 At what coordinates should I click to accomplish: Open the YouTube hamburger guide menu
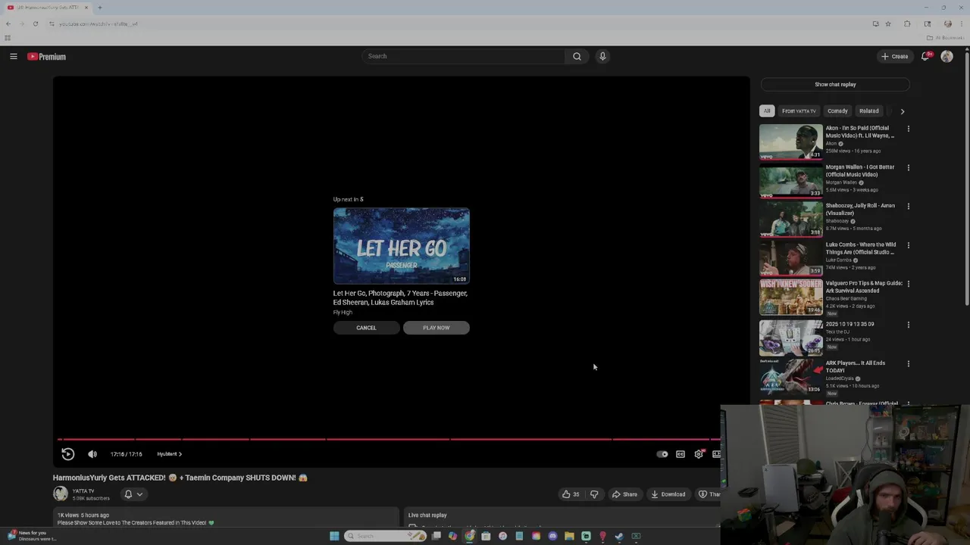(x=13, y=56)
